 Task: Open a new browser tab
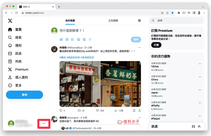tap(59, 7)
